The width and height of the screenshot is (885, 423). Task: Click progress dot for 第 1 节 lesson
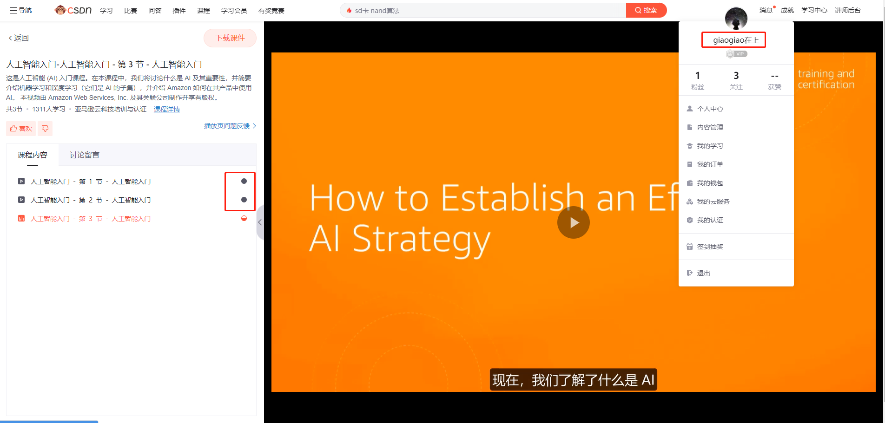[244, 181]
